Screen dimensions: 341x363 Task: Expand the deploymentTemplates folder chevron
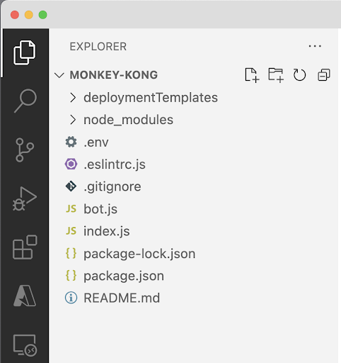click(x=73, y=98)
